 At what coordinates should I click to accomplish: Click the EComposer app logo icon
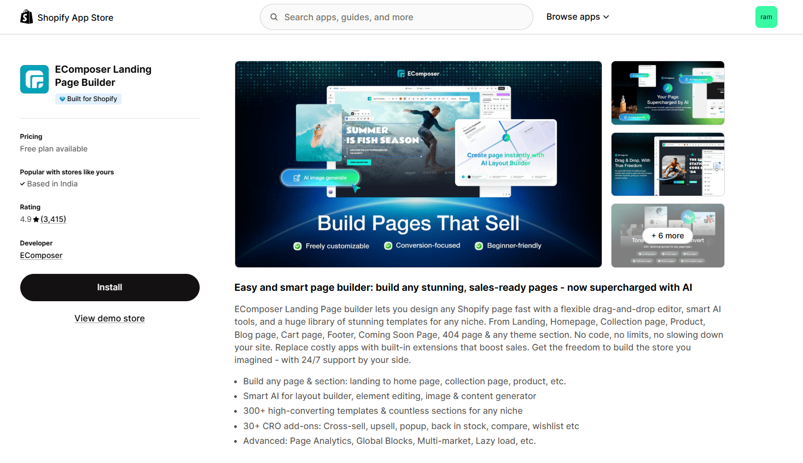34,79
